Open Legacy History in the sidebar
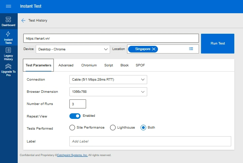243x163 pixels. [x=8, y=54]
